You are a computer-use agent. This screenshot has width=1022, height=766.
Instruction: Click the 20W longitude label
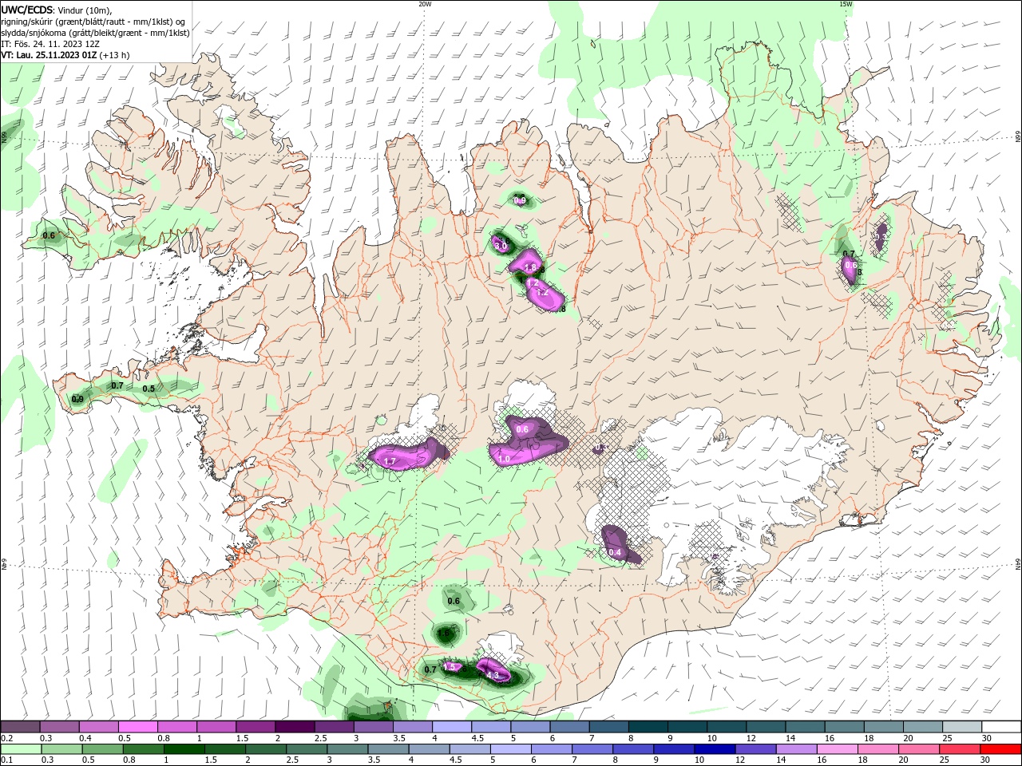(x=425, y=3)
